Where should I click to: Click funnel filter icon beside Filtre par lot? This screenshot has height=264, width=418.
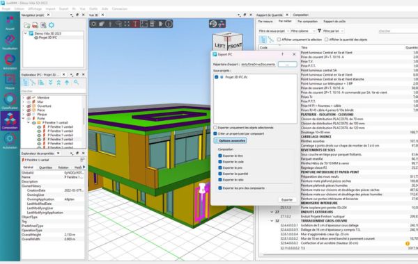[x=319, y=31]
